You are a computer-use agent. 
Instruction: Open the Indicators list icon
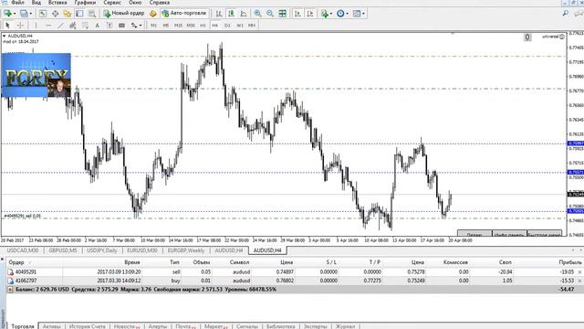(325, 14)
